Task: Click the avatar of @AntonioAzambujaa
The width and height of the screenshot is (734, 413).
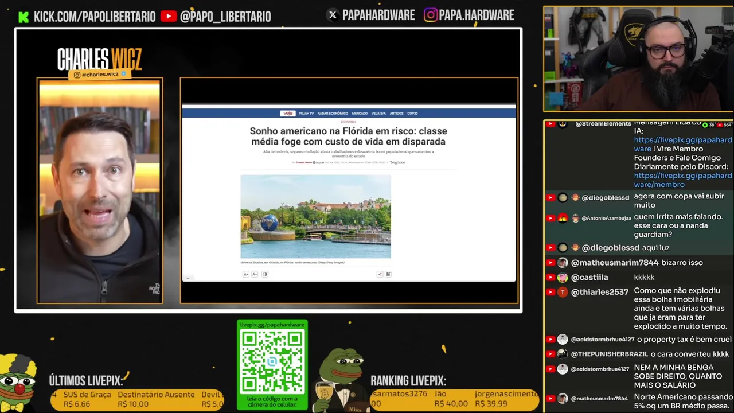Action: point(563,218)
